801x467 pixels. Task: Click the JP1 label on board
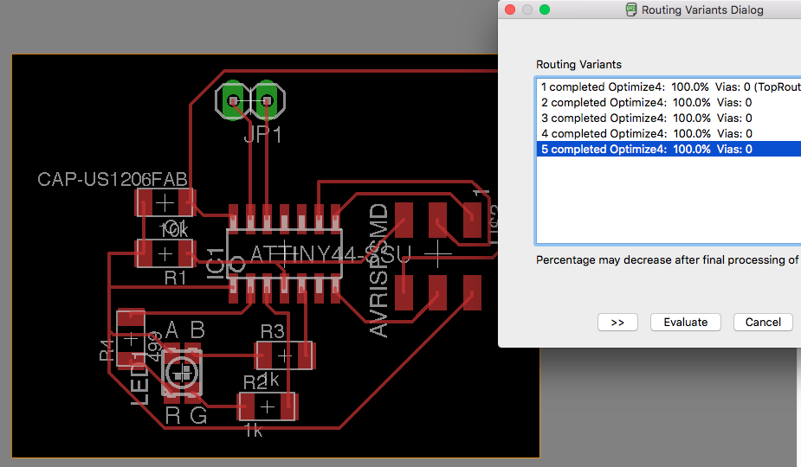click(262, 135)
